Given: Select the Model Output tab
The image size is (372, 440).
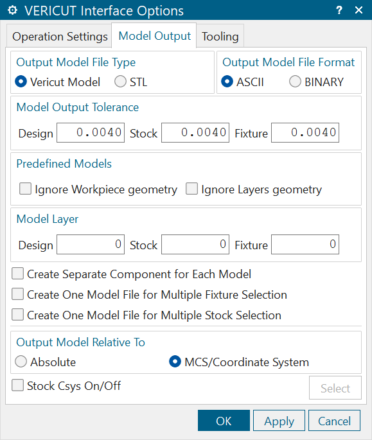Looking at the screenshot, I should click(x=154, y=36).
